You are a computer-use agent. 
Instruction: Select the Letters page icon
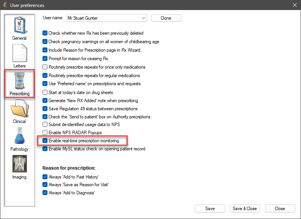[19, 54]
